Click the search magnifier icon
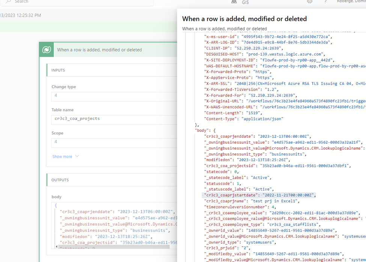Screen dimensions: 366x262 (8, 1)
